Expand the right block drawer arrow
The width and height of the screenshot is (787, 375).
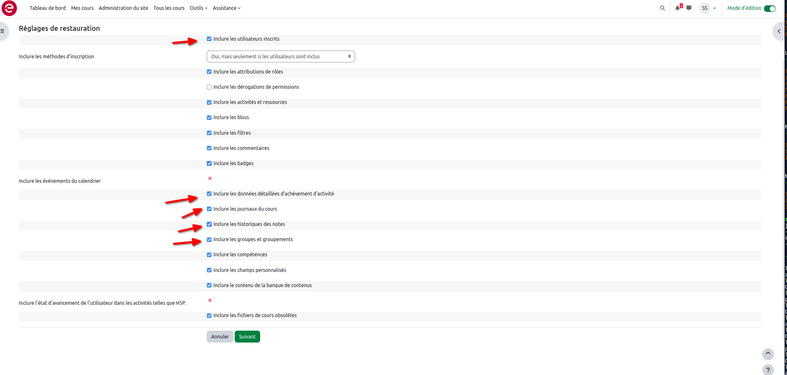779,31
